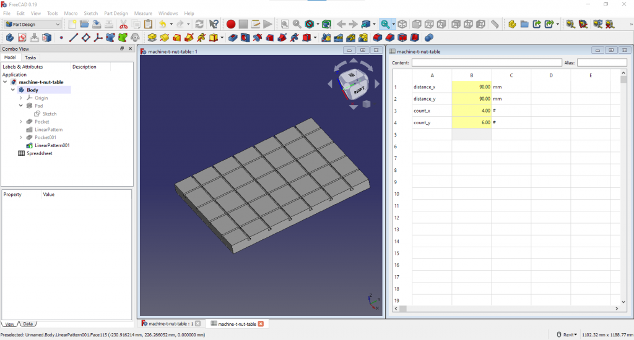Collapse the machine-t-nut-table document node
Screen dimensions: 634x340
5,82
